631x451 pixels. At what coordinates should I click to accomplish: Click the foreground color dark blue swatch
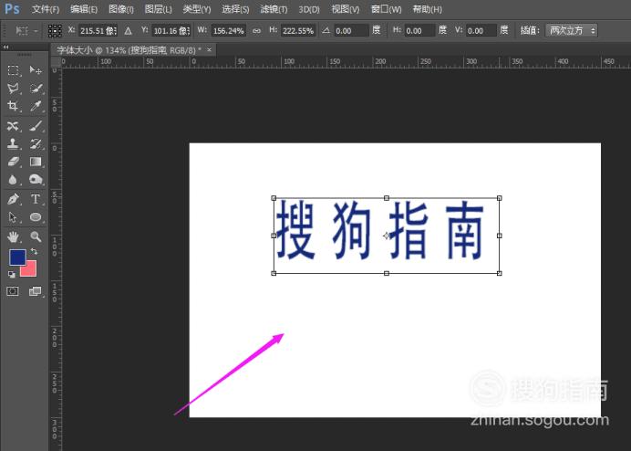point(17,257)
